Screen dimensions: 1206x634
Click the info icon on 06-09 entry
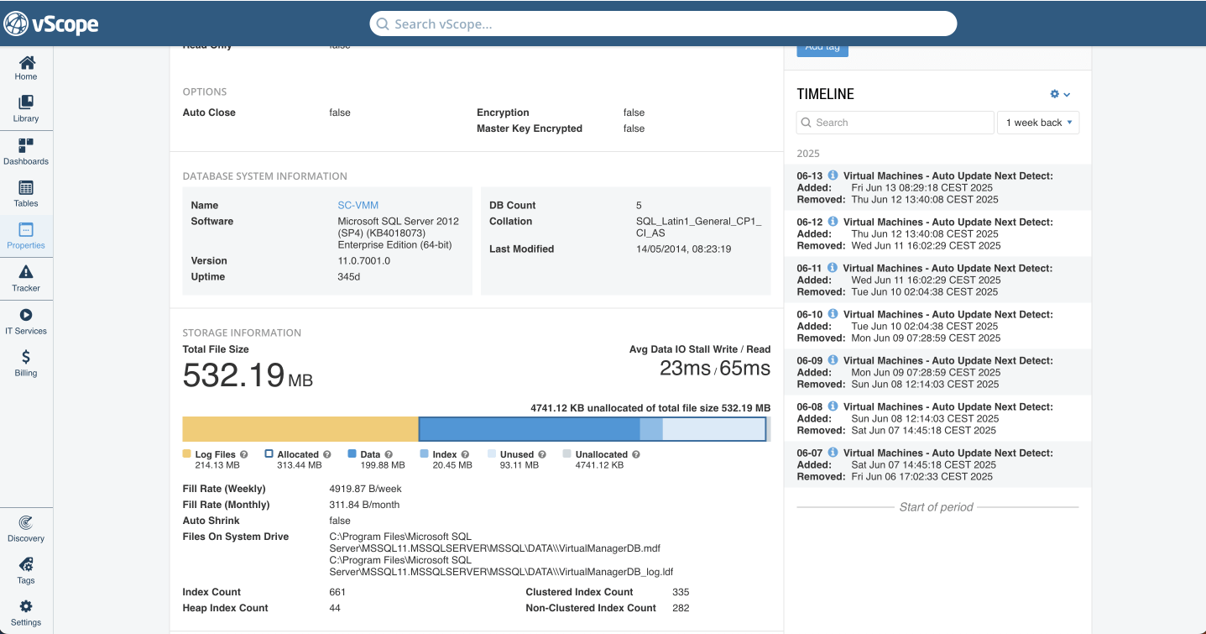click(833, 359)
